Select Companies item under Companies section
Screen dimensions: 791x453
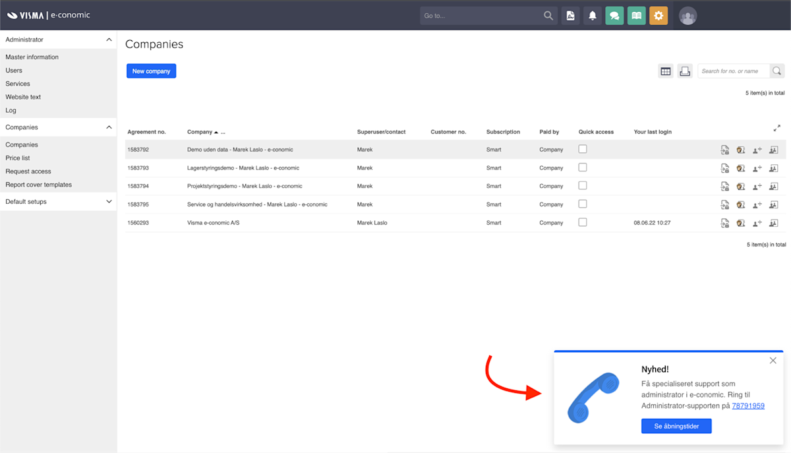(x=22, y=145)
